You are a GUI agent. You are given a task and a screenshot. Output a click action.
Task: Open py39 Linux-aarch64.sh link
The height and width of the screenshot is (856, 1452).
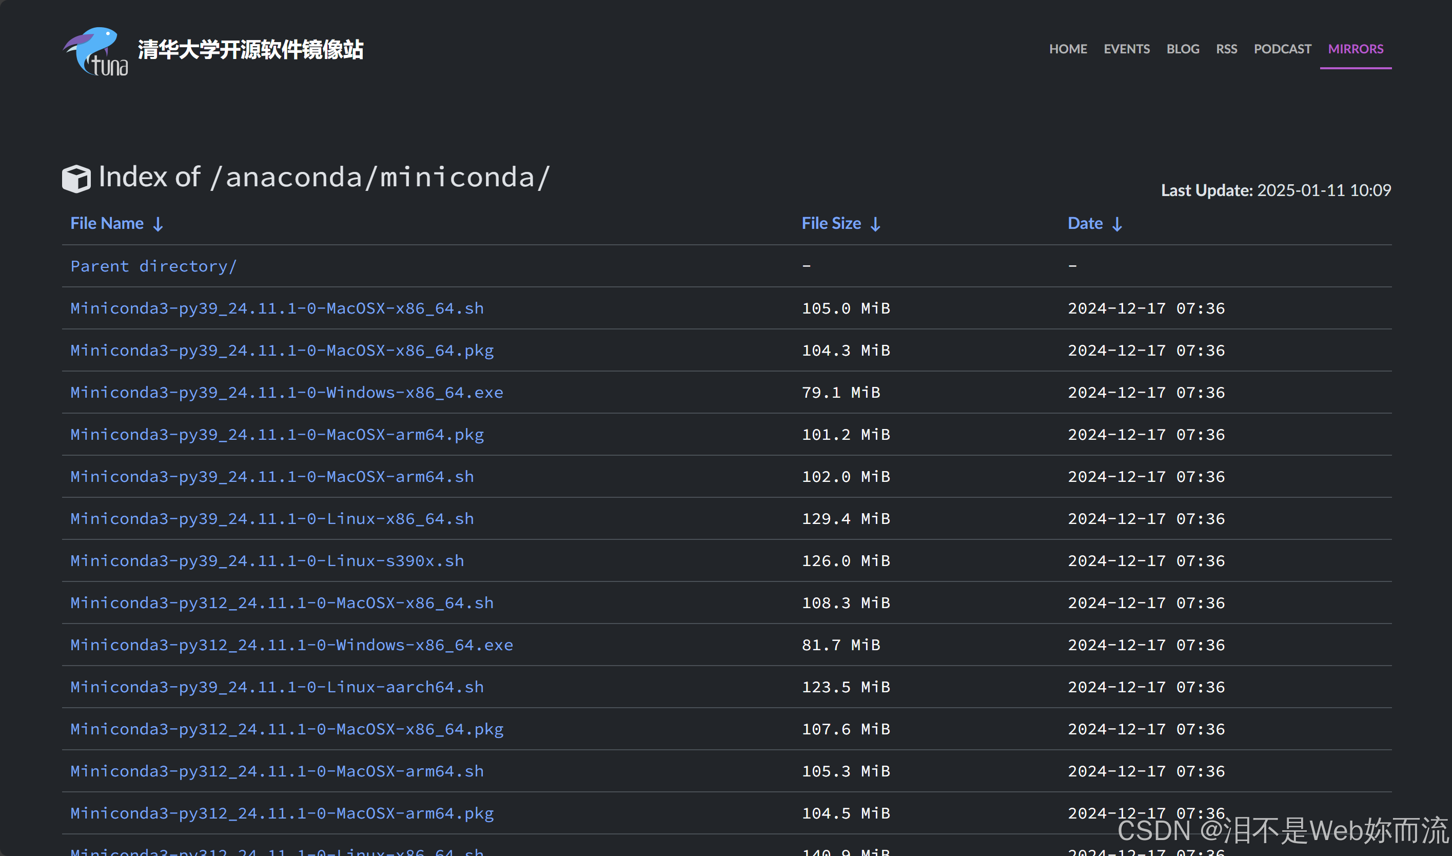[277, 688]
